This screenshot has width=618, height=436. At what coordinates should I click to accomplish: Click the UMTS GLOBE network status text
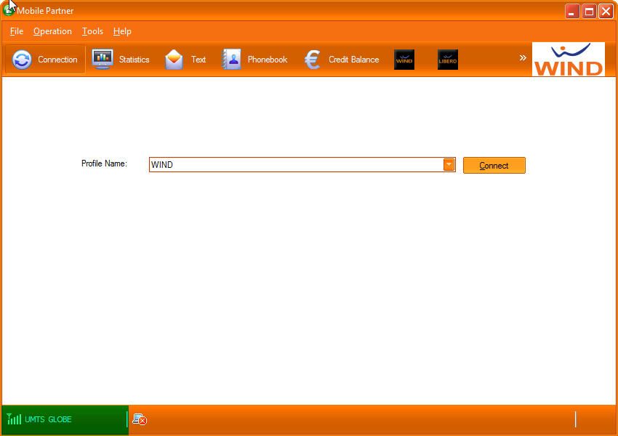48,419
